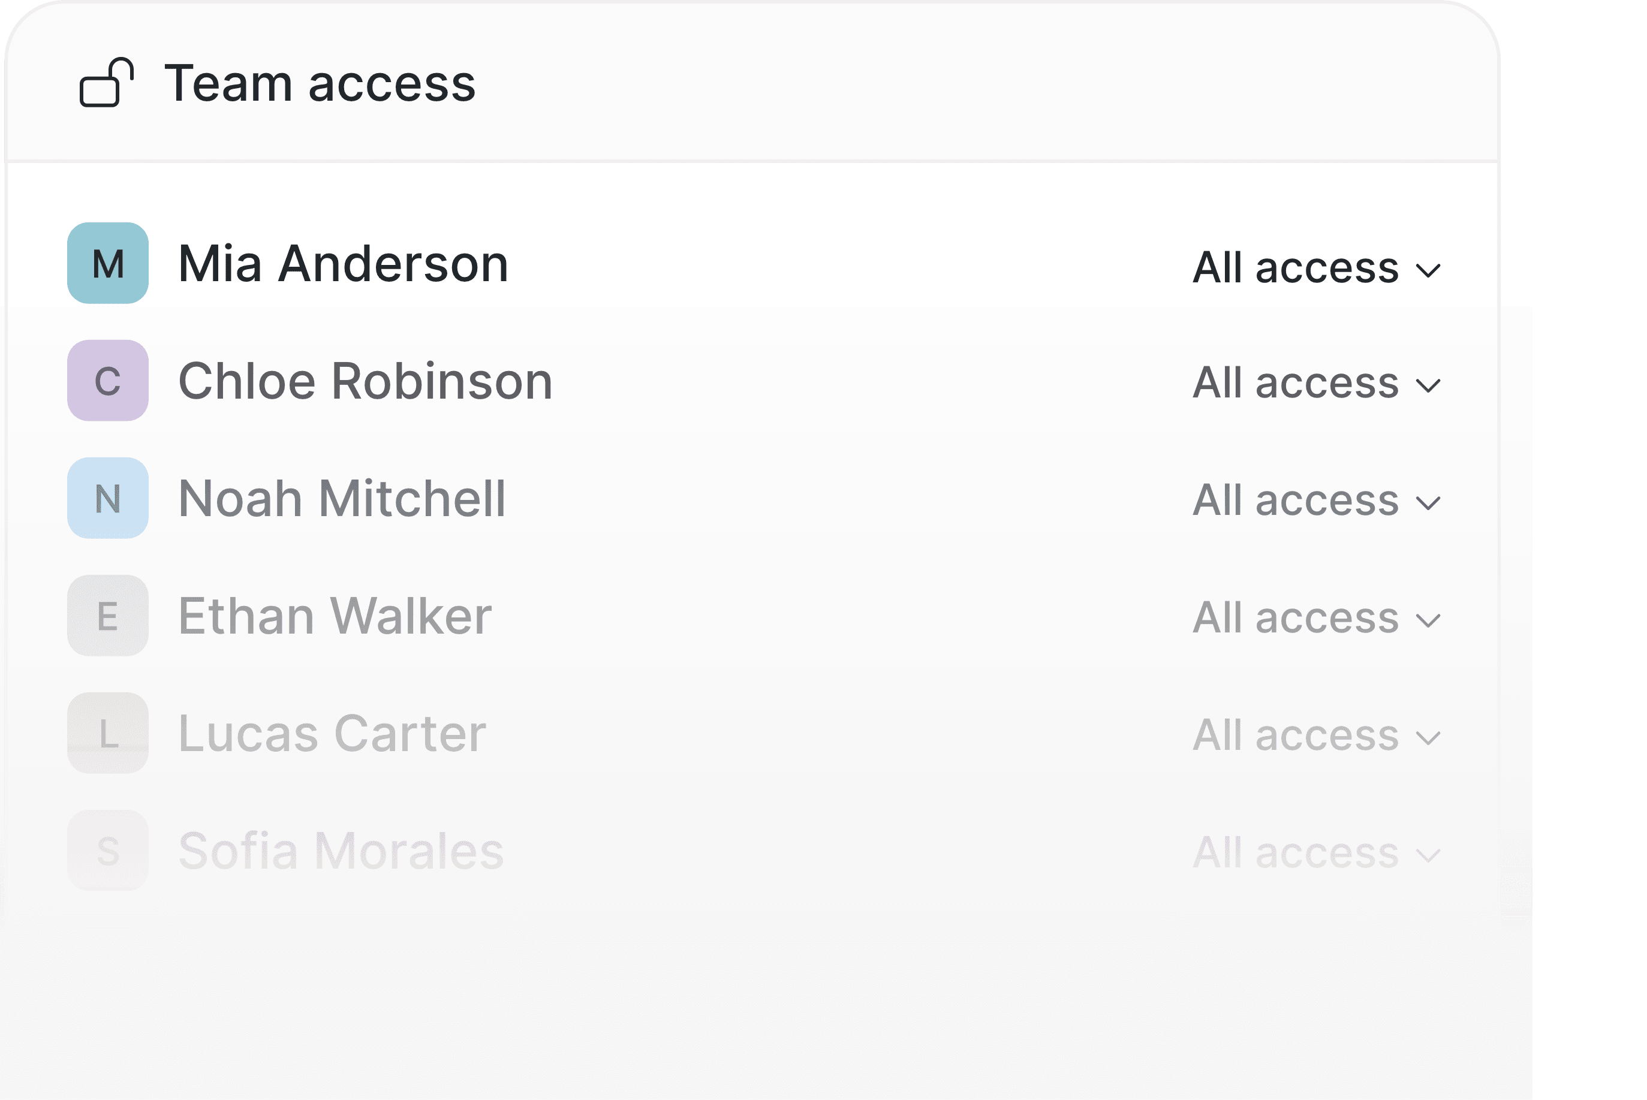
Task: Click Ethan Walker's gray E avatar
Action: (x=108, y=616)
